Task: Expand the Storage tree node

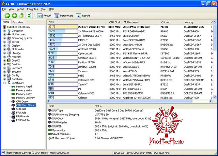Action: [4, 53]
